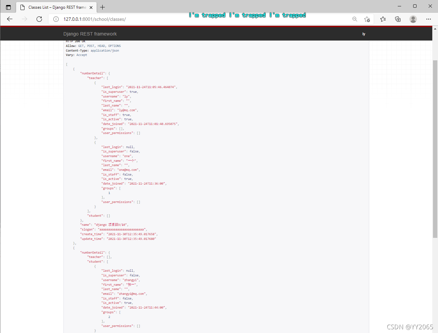Click the "slogan" value line

click(x=114, y=229)
